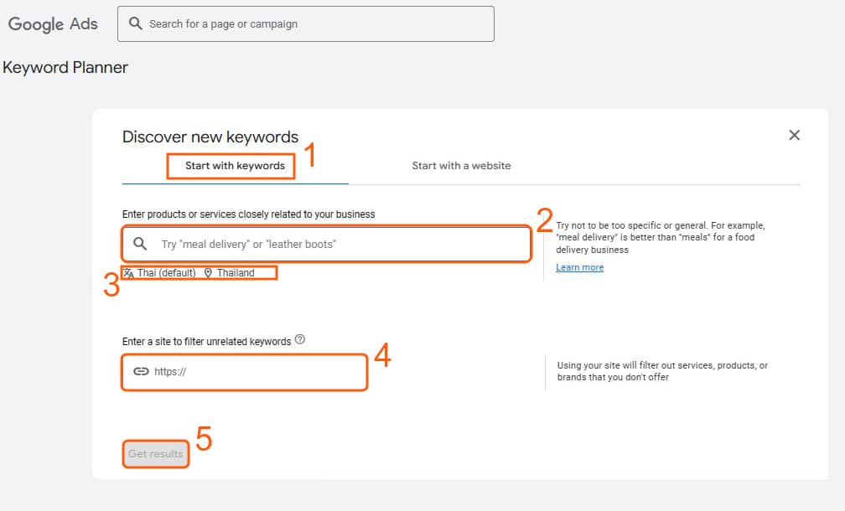This screenshot has height=511, width=845.
Task: Click the chain link icon in URL field
Action: point(141,372)
